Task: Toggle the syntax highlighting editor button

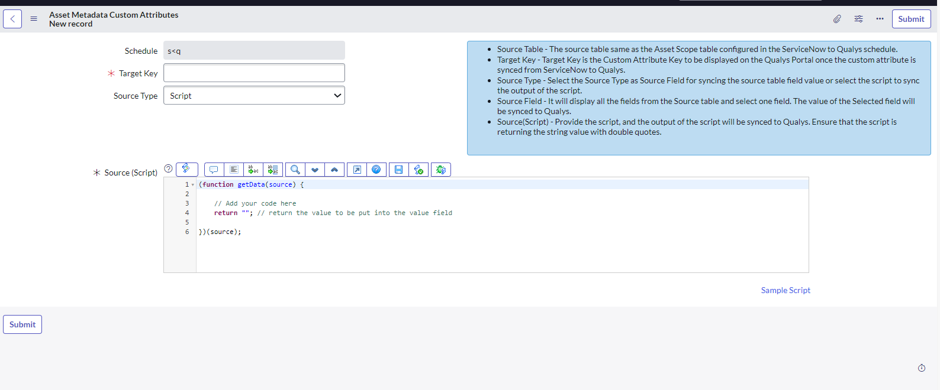Action: (x=187, y=169)
